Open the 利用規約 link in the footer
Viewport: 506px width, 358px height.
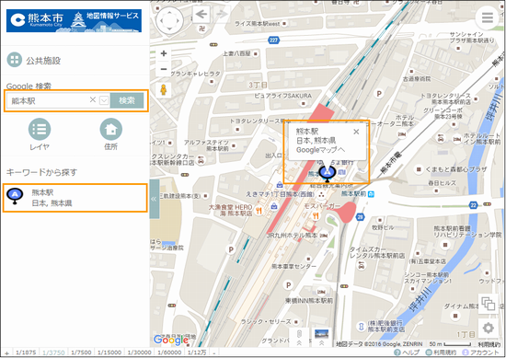(441, 352)
